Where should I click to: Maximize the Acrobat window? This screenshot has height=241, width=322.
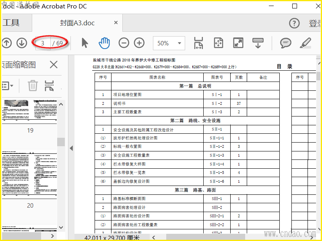click(295, 6)
